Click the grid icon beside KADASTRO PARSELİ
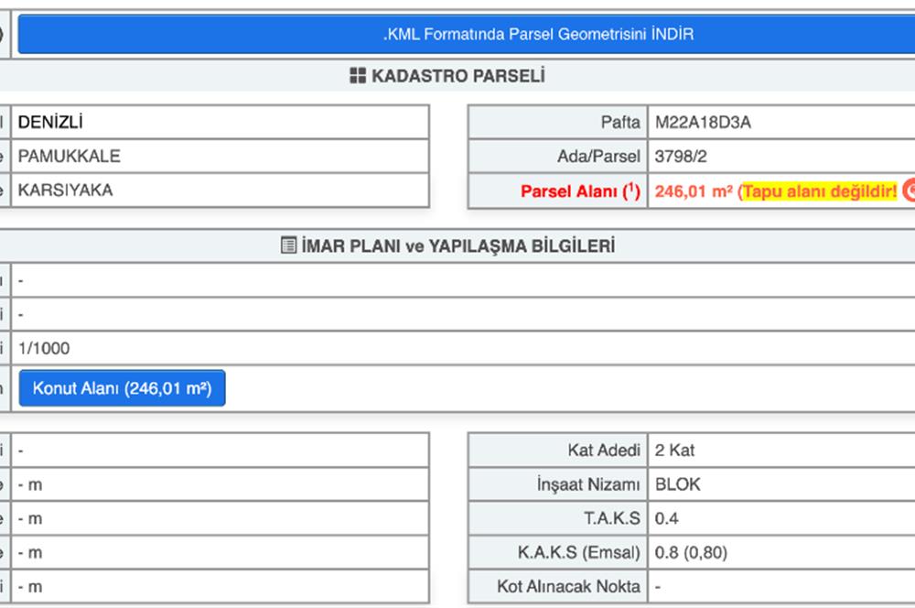This screenshot has height=608, width=915. pyautogui.click(x=358, y=76)
